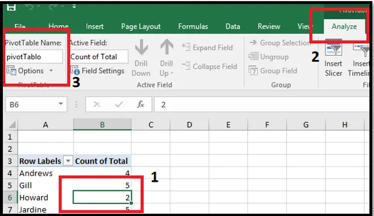The width and height of the screenshot is (374, 216).
Task: Click the Cancel X icon in formula bar
Action: coord(97,104)
